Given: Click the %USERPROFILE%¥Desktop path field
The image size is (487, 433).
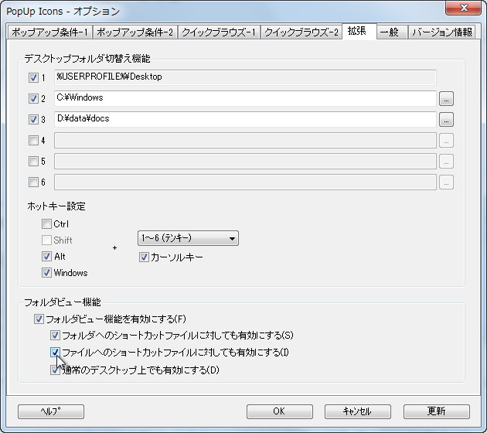Looking at the screenshot, I should click(x=245, y=77).
